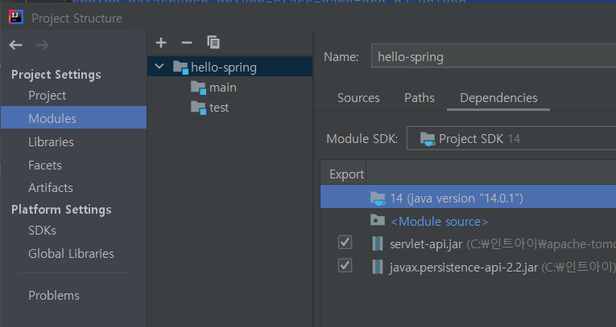
Task: Click the Module source folder icon
Action: click(378, 220)
